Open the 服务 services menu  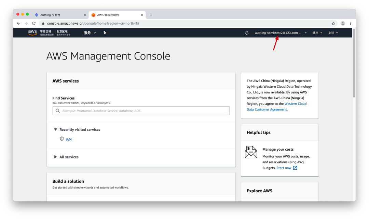coord(90,33)
